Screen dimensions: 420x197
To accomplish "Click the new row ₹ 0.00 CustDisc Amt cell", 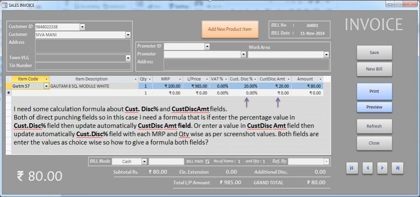I will click(x=275, y=93).
